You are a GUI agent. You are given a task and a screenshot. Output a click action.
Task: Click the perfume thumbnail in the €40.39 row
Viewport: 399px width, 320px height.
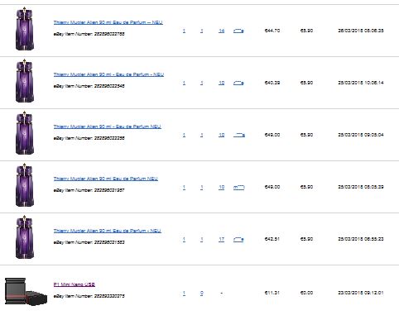(x=25, y=81)
